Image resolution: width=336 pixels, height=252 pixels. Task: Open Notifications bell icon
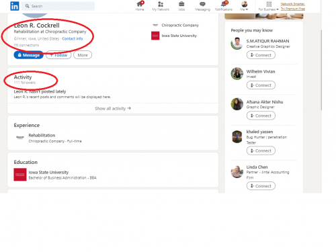click(x=224, y=6)
